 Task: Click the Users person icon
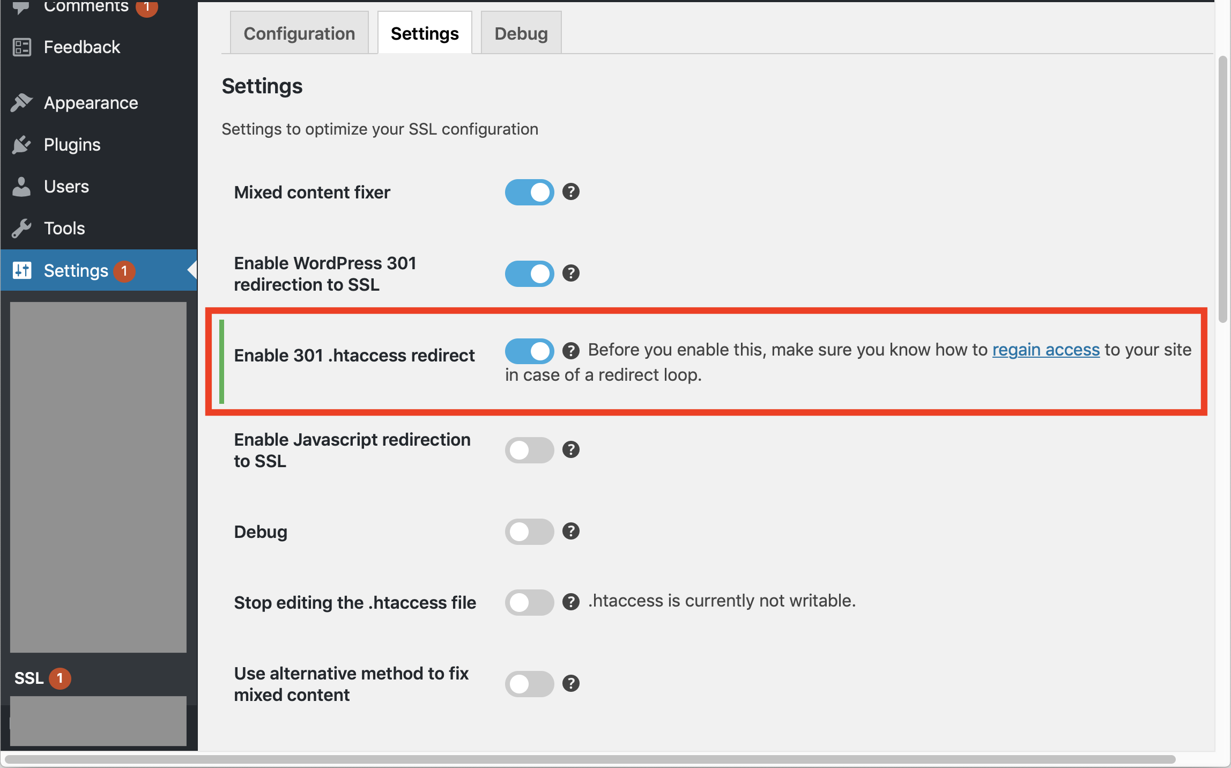[x=21, y=187]
